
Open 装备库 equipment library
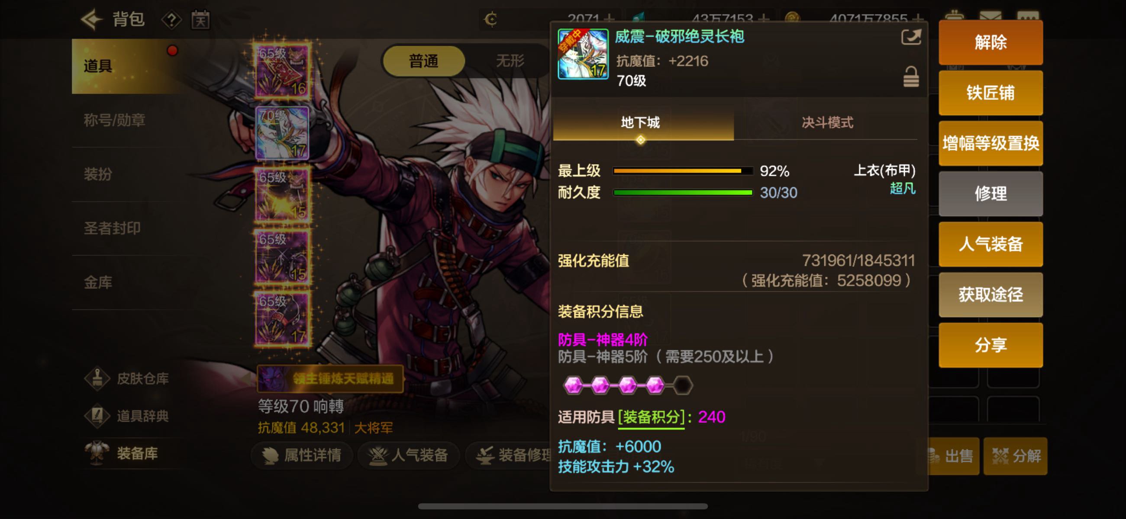tap(123, 453)
